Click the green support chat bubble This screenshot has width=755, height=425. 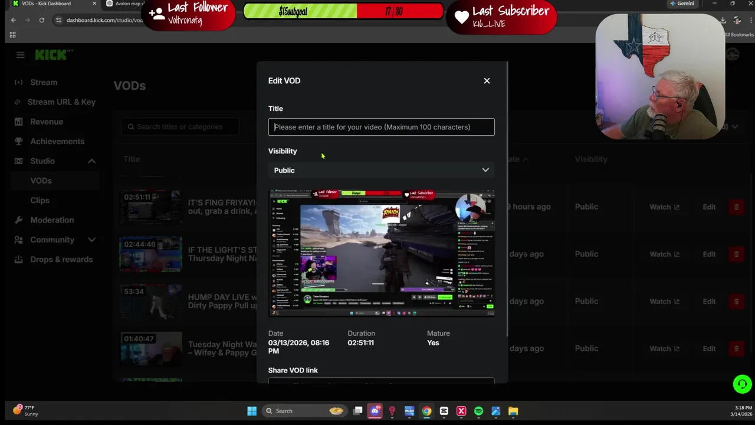coord(742,384)
